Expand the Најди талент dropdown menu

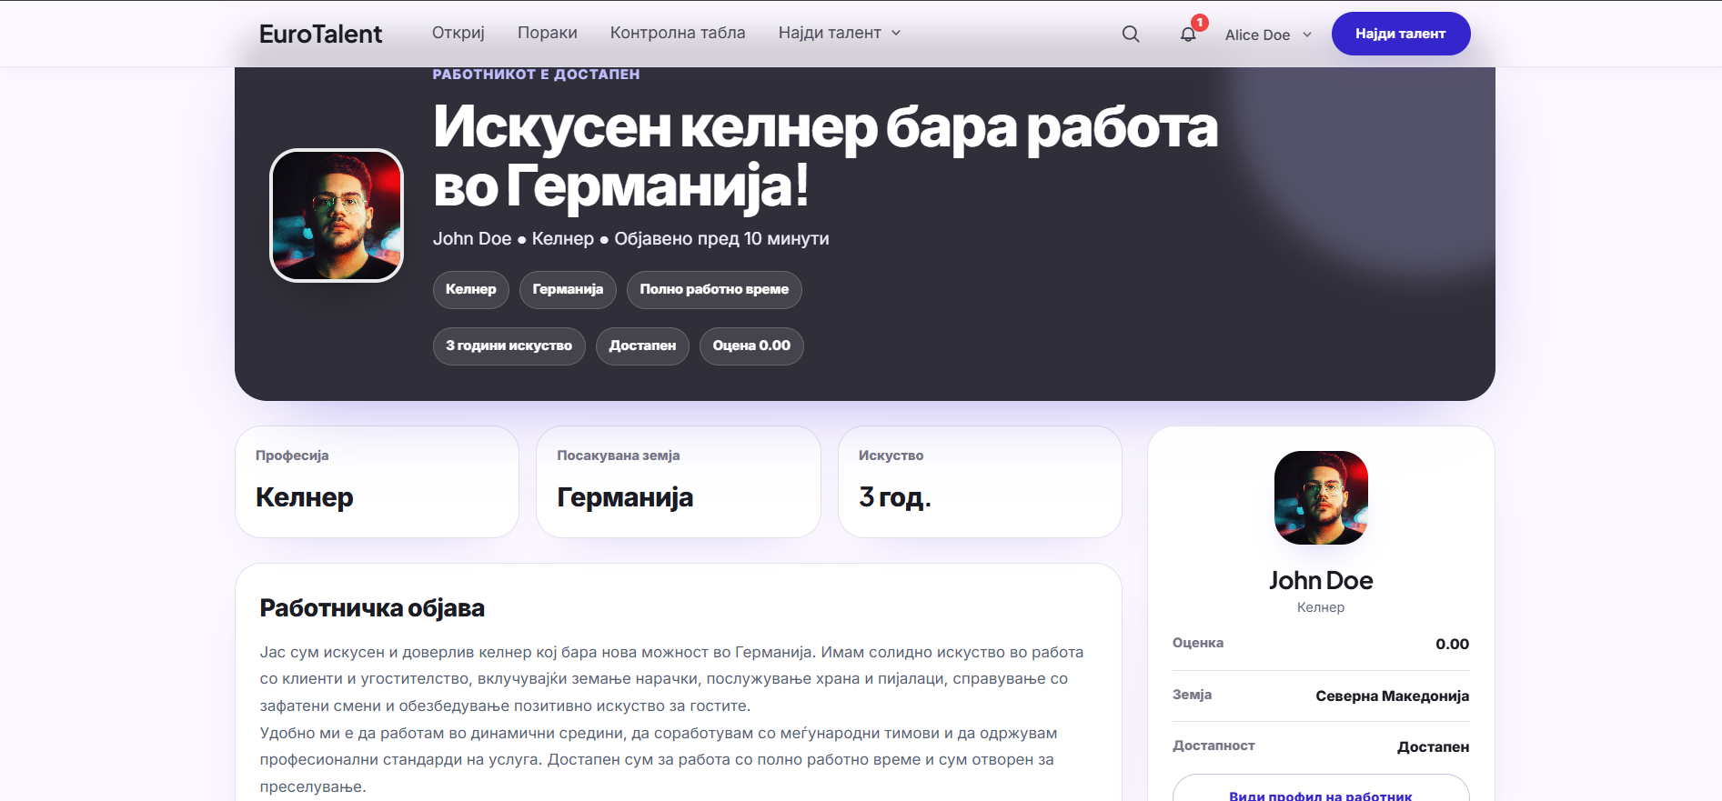pyautogui.click(x=840, y=33)
